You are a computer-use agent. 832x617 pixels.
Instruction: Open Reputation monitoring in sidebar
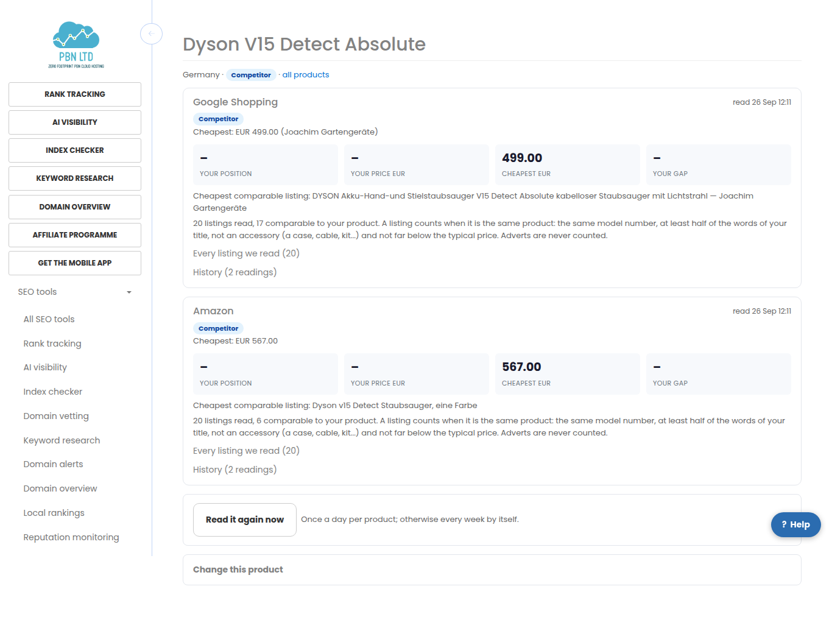tap(71, 537)
